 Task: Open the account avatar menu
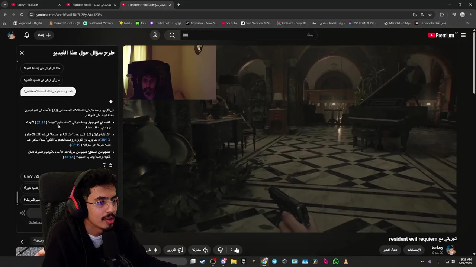pos(12,35)
